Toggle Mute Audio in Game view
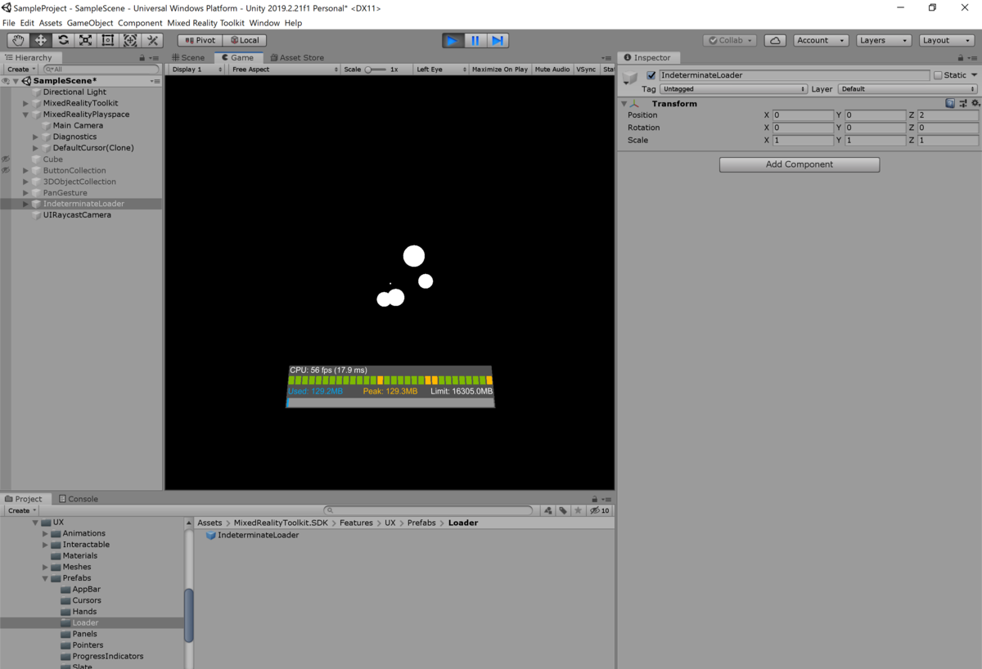 (552, 70)
